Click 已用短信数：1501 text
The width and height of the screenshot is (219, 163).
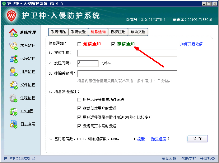pos(69,139)
